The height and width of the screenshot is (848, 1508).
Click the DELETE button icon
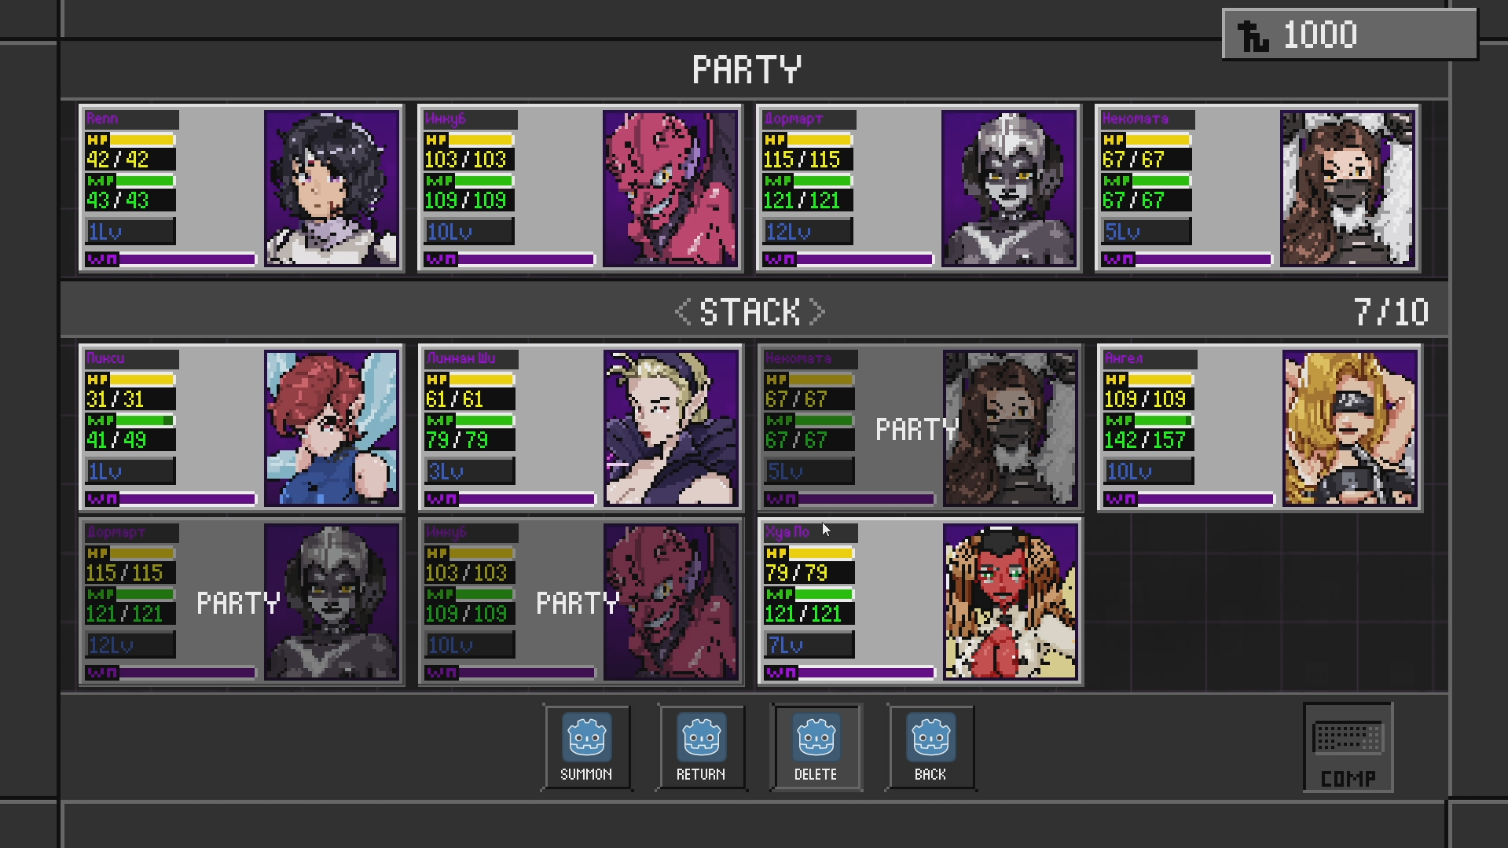point(816,737)
